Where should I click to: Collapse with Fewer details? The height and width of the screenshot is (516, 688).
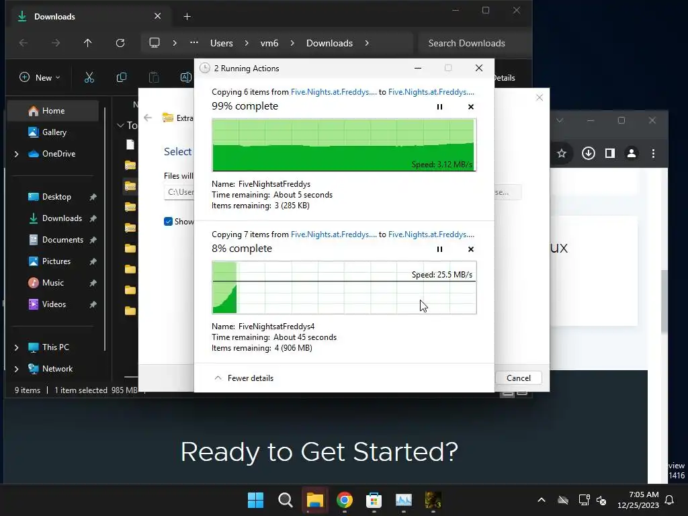click(243, 378)
